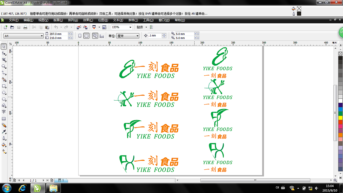Viewport: 343px width, 193px height.
Task: Open the 文本(X) menu
Action: 118,20
